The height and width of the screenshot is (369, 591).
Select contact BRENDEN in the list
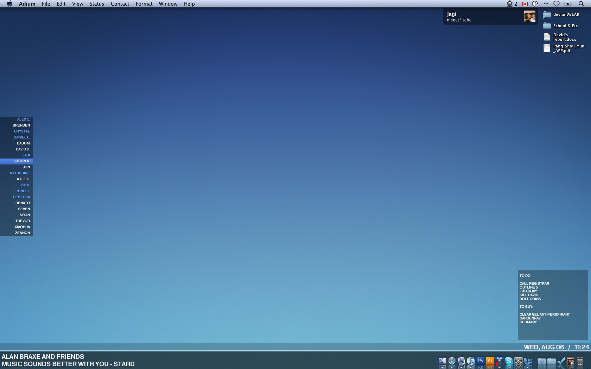[17, 125]
